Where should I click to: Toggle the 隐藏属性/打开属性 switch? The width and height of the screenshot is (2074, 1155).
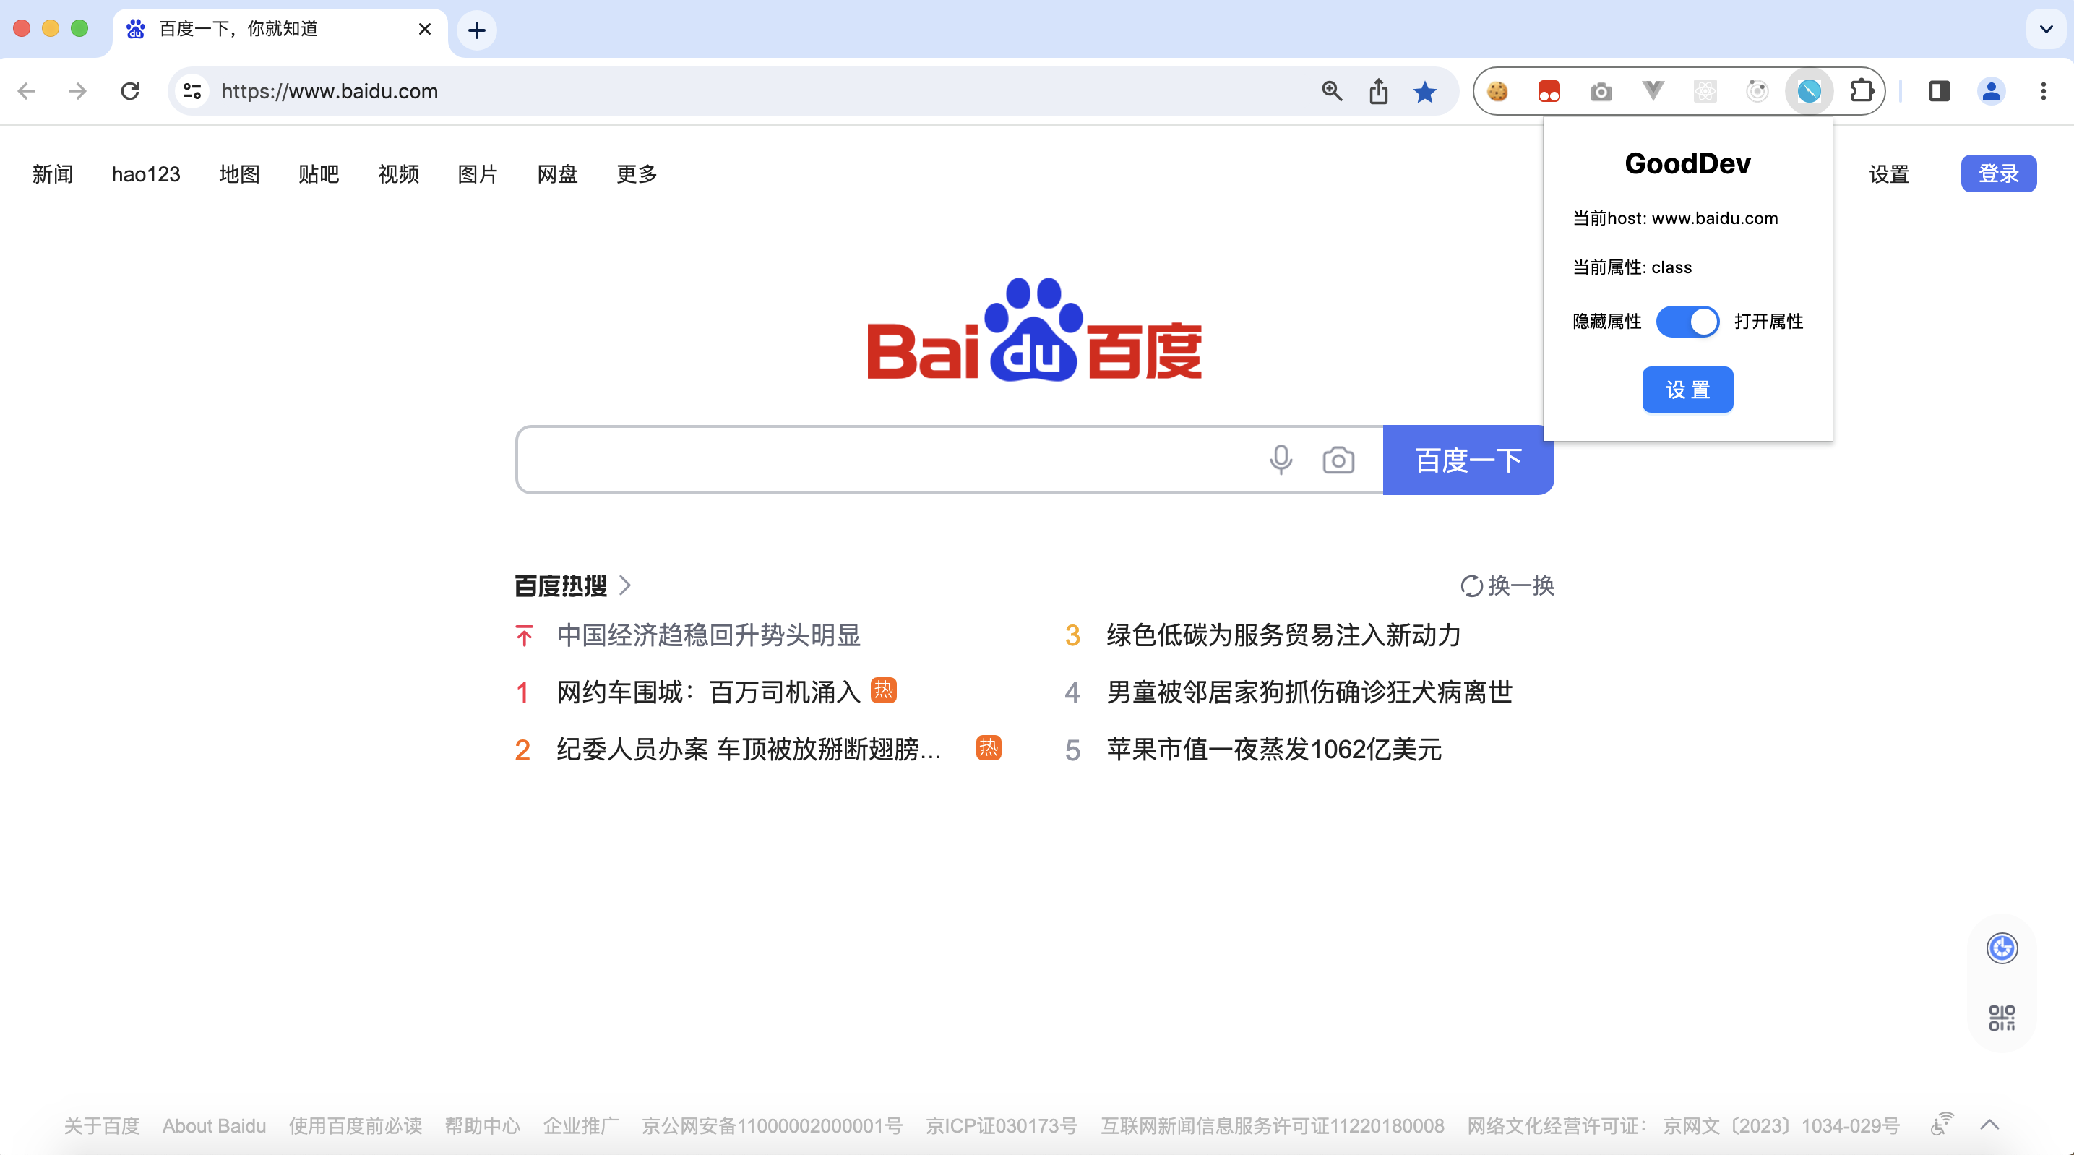1687,322
